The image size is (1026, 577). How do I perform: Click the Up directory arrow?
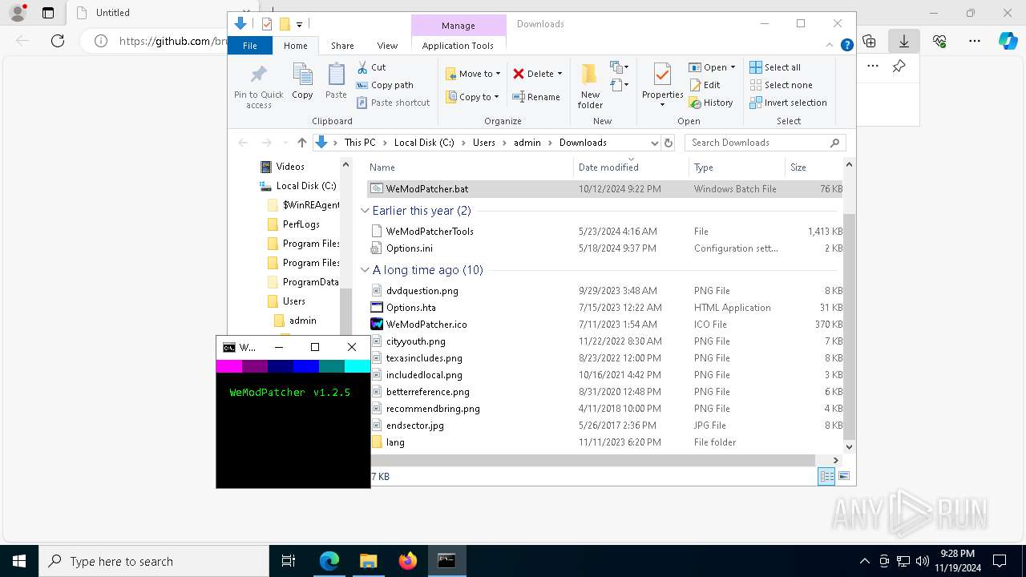pyautogui.click(x=301, y=143)
